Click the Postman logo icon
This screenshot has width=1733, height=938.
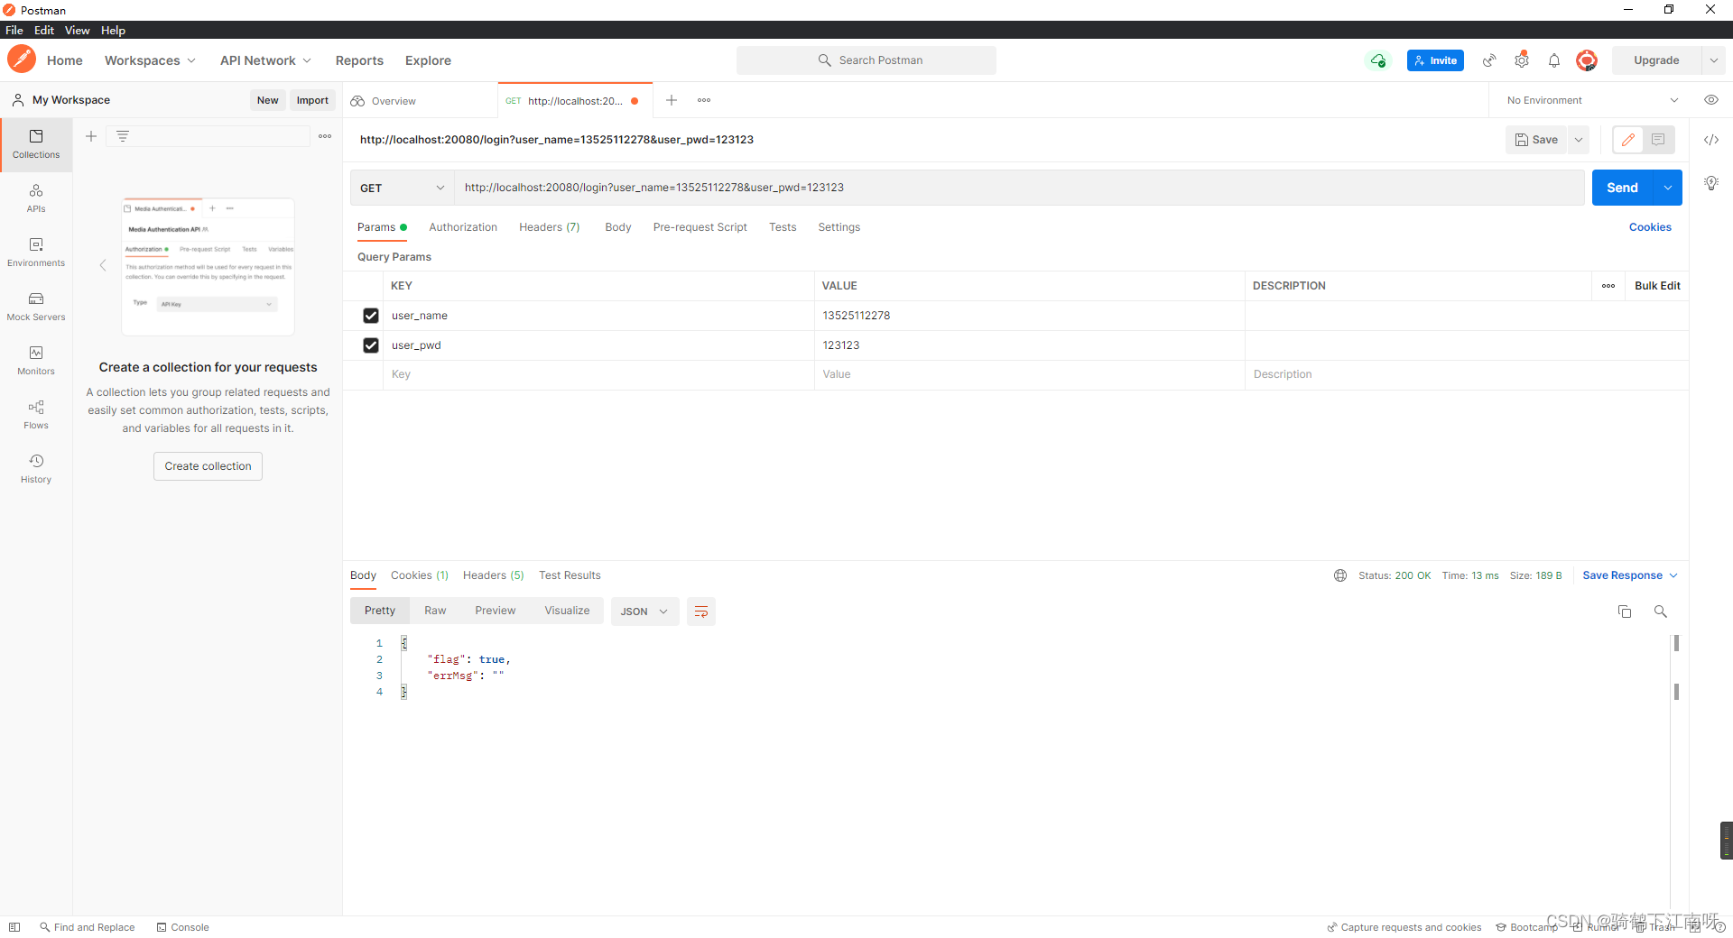(x=21, y=60)
